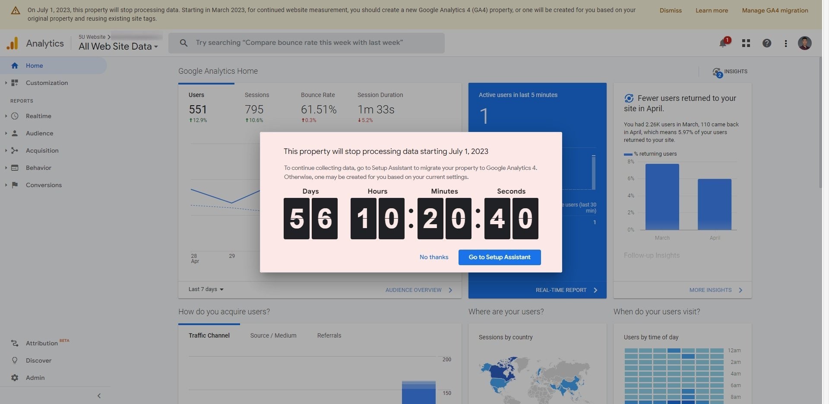The image size is (829, 404).
Task: Click the help question mark icon
Action: [767, 43]
